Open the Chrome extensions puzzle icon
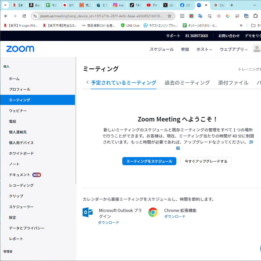The width and height of the screenshot is (261, 261). (x=255, y=16)
